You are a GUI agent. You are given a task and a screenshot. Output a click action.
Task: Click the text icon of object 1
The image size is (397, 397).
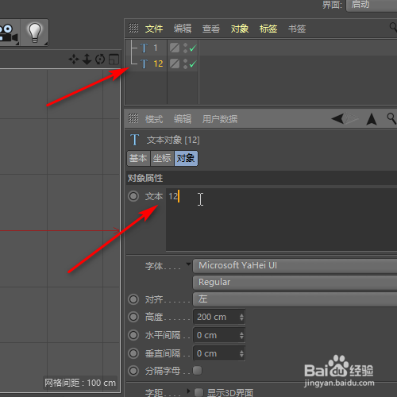tap(144, 48)
